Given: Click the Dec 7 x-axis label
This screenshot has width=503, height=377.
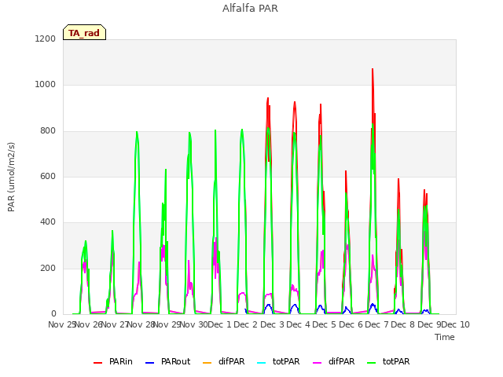Looking at the screenshot, I should tap(377, 324).
